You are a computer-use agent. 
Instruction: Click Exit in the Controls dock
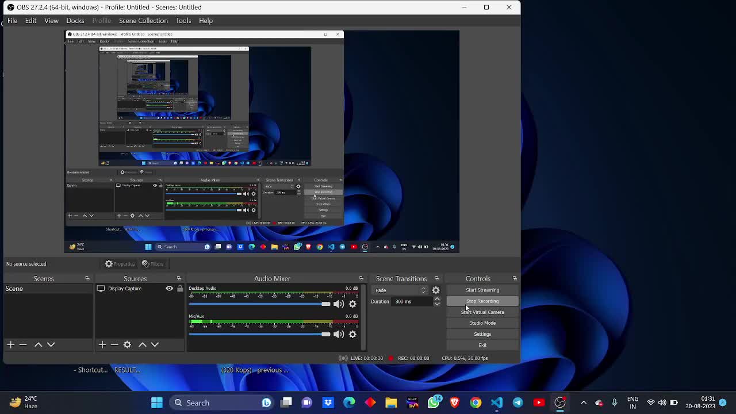[x=482, y=346]
